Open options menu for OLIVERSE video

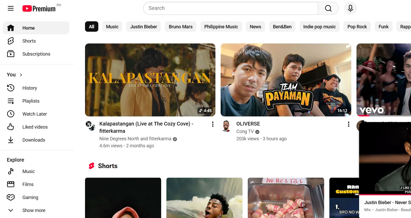point(349,124)
